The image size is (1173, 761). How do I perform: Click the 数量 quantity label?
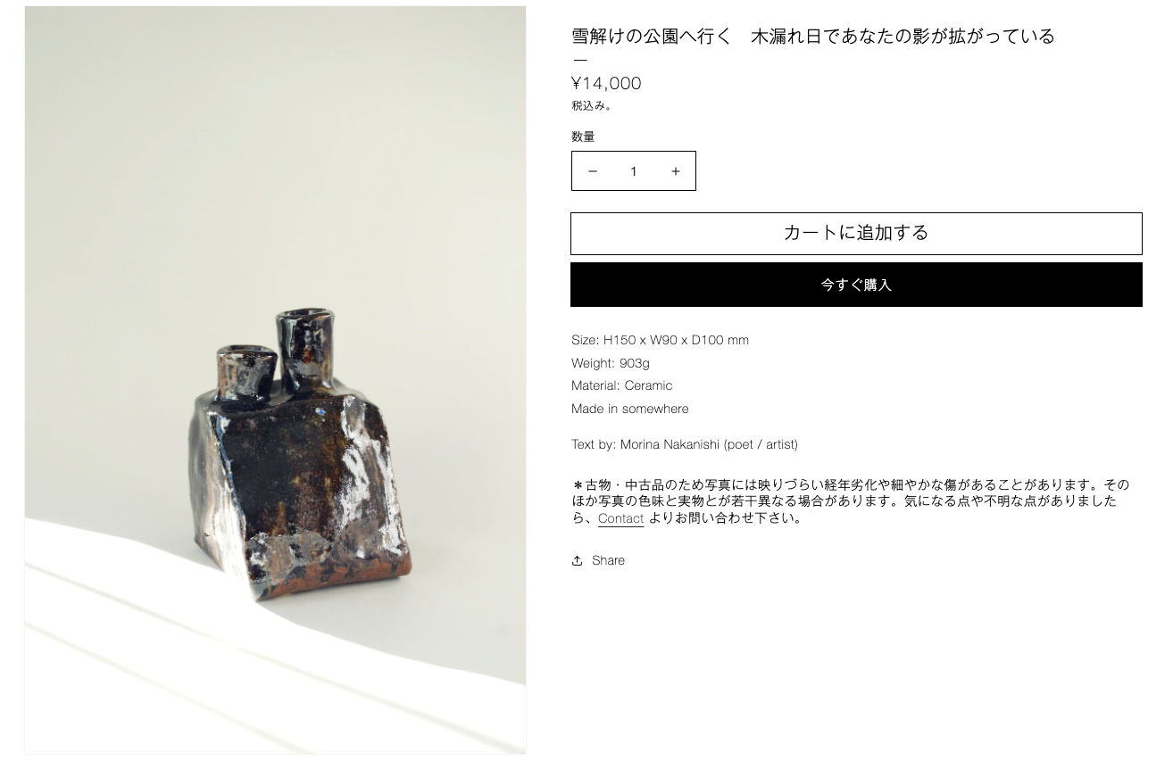click(x=583, y=136)
